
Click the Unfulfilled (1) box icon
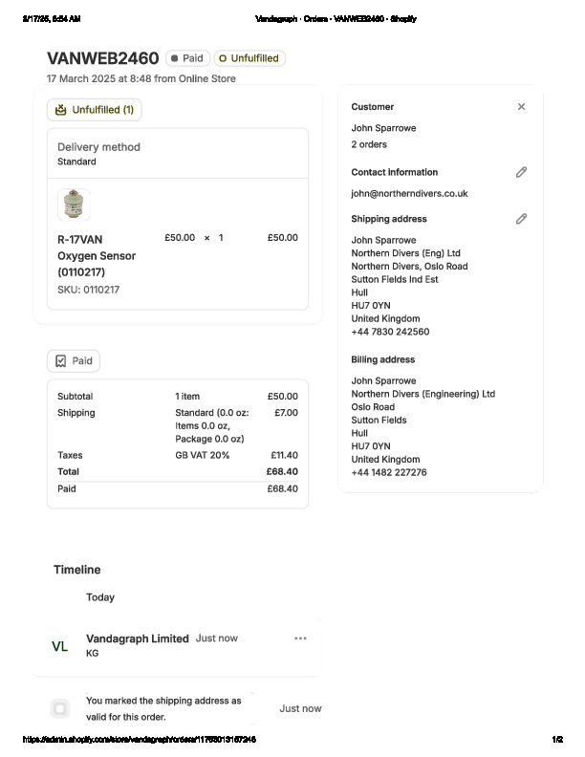61,110
